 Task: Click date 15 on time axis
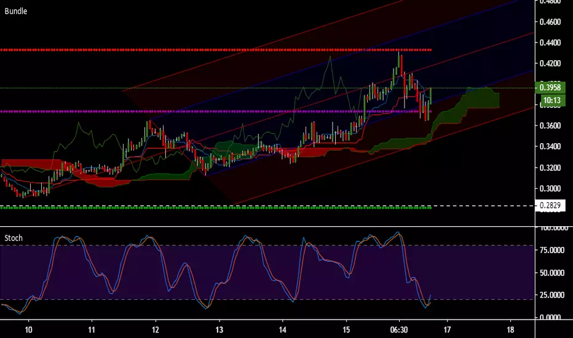tap(346, 330)
